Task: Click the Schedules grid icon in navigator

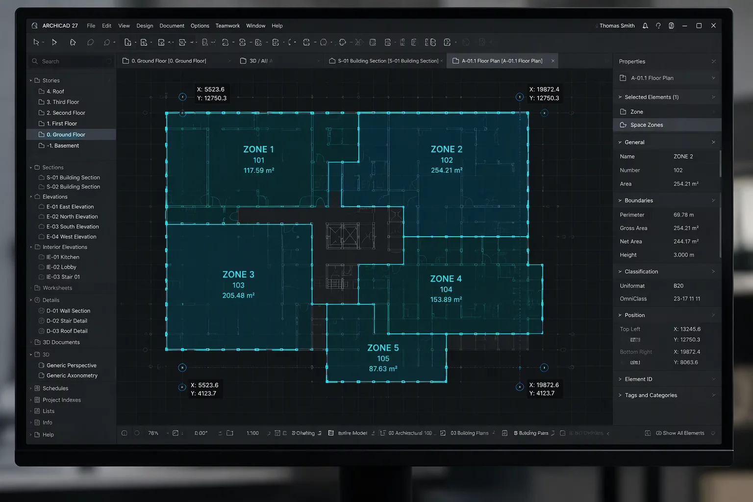Action: [37, 388]
